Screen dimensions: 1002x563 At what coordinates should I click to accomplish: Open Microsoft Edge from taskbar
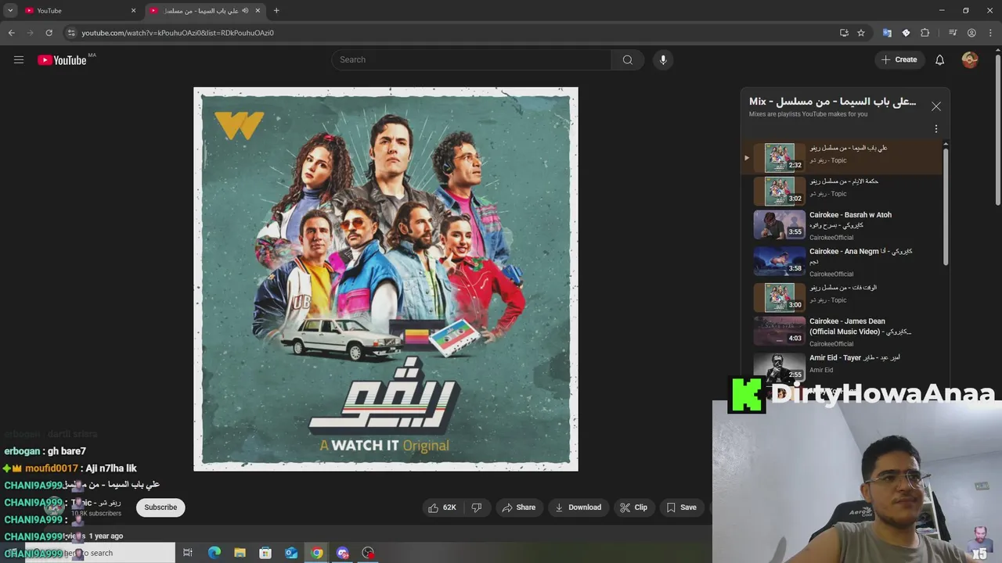[214, 553]
